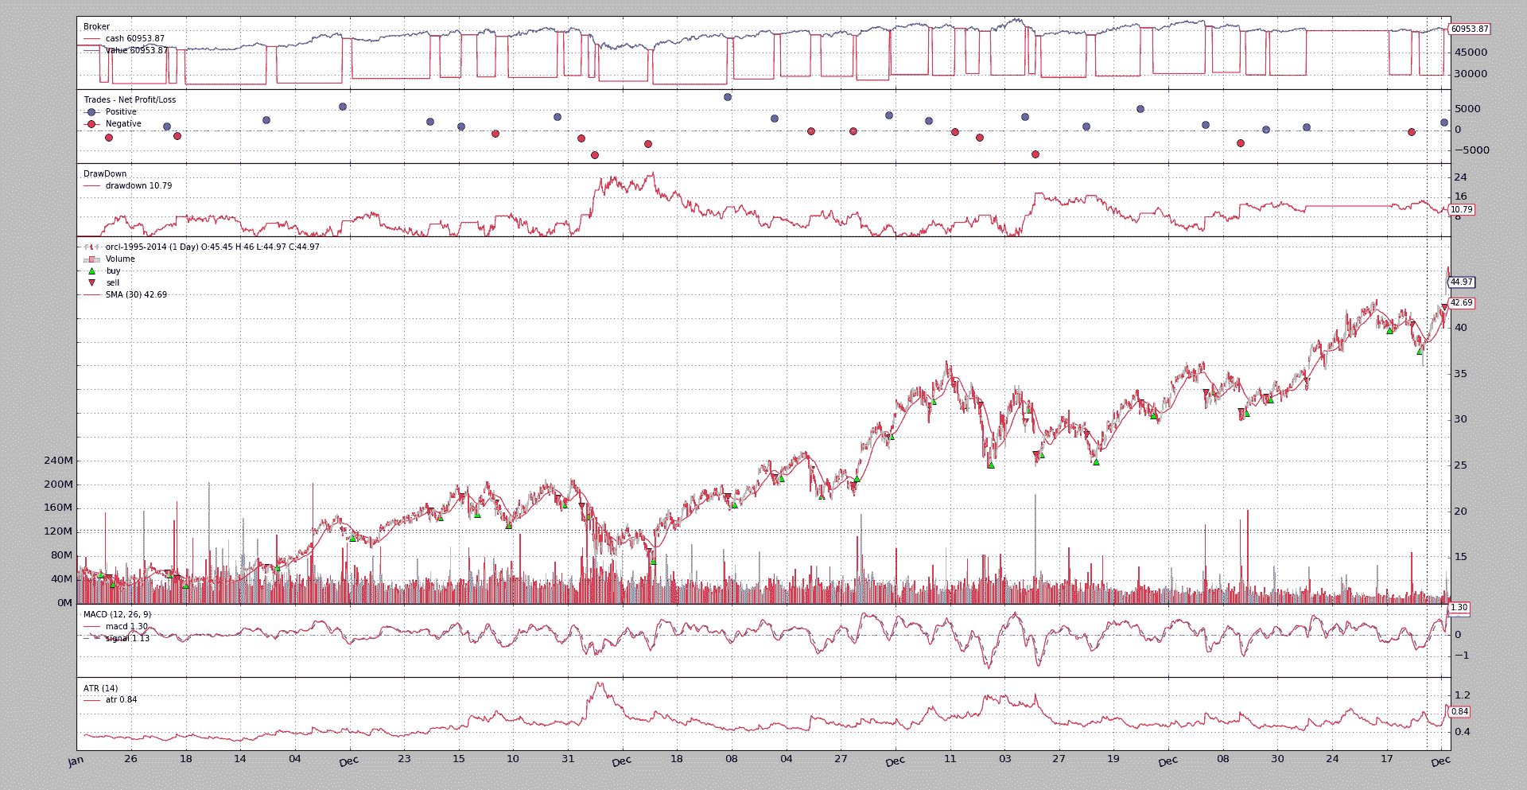Click the 1.2 ATR axis label
The image size is (1527, 790).
tap(1462, 695)
